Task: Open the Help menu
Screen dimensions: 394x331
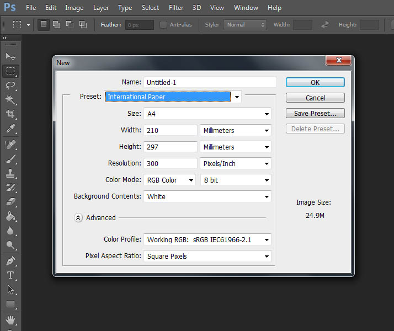Action: click(x=274, y=8)
